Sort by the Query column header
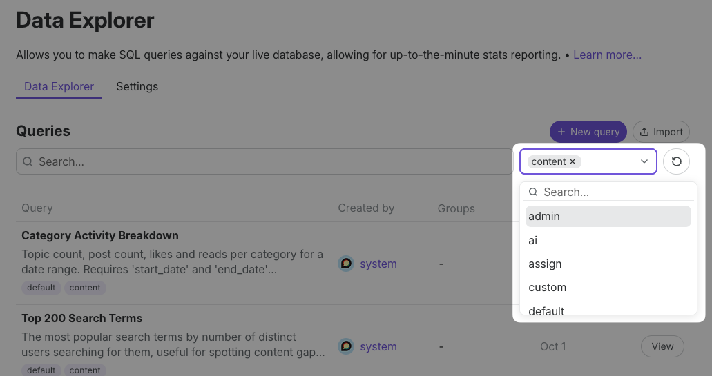Screen dimensions: 712x376 pyautogui.click(x=37, y=208)
